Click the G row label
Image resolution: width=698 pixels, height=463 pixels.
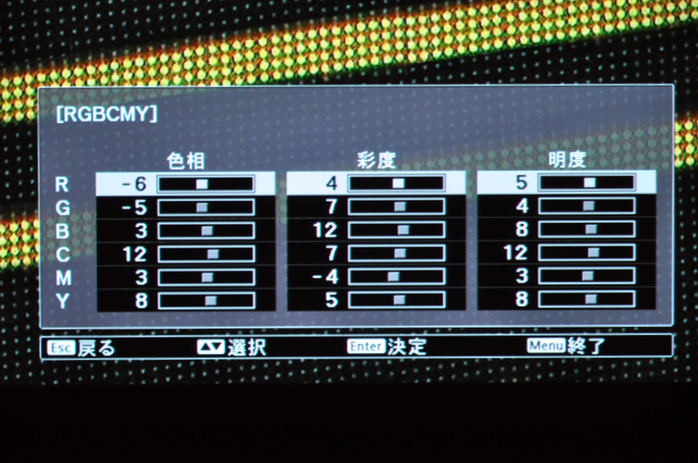coord(63,208)
